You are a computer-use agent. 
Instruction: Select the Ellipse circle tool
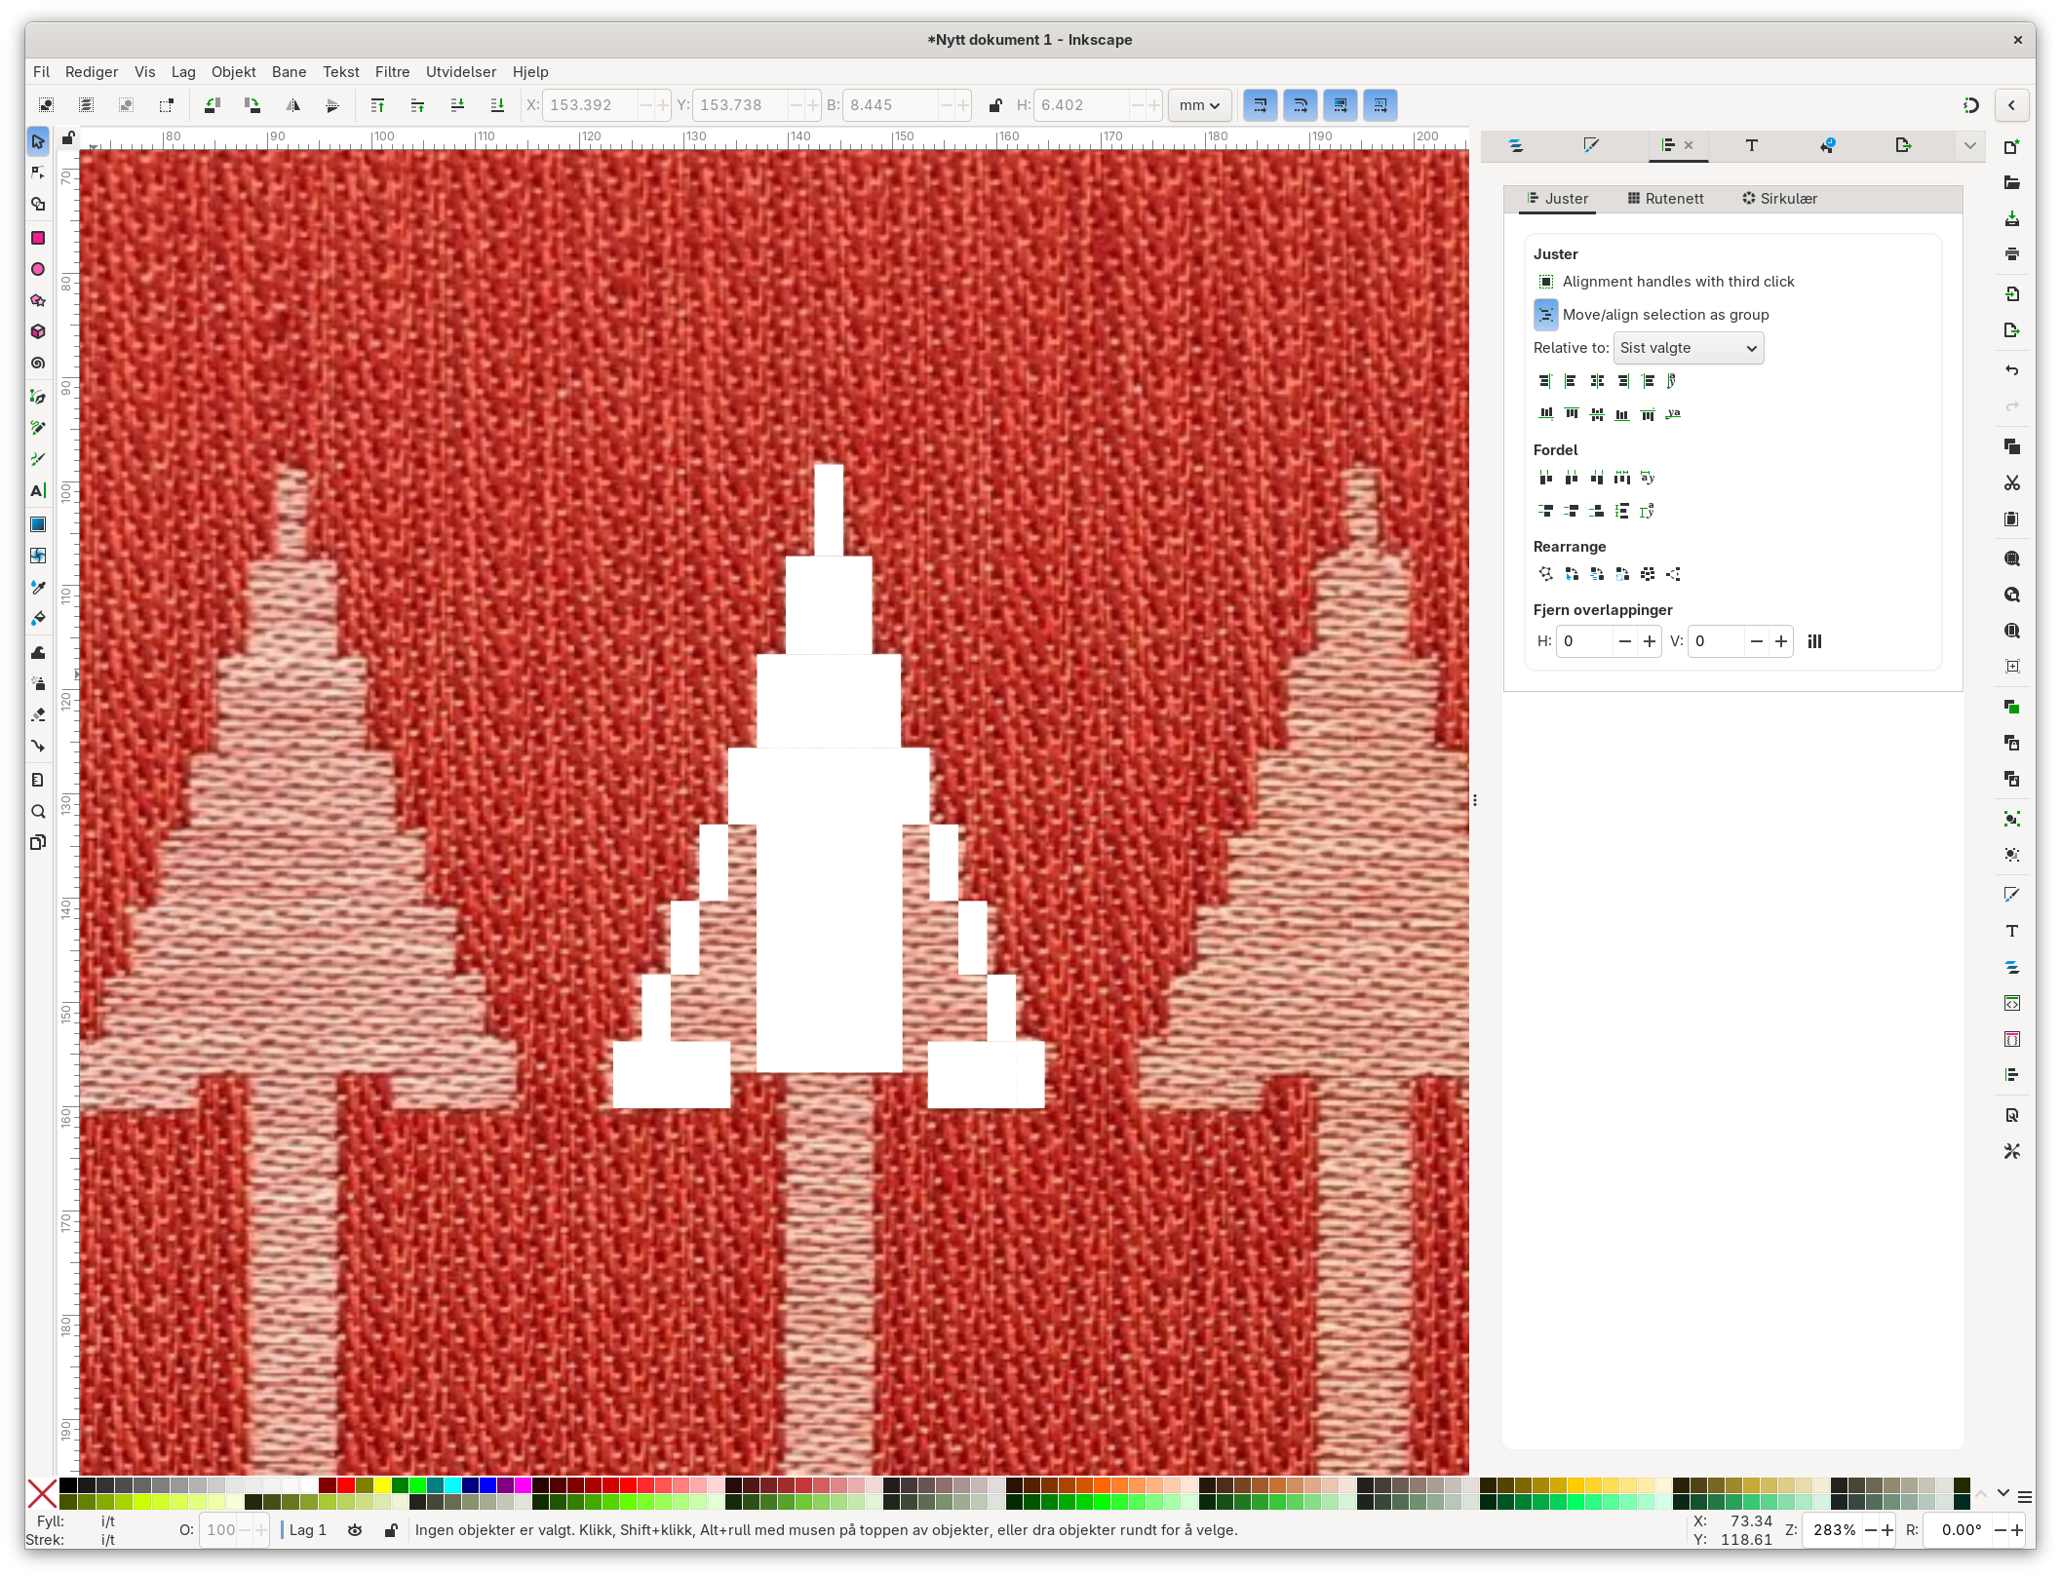tap(38, 269)
